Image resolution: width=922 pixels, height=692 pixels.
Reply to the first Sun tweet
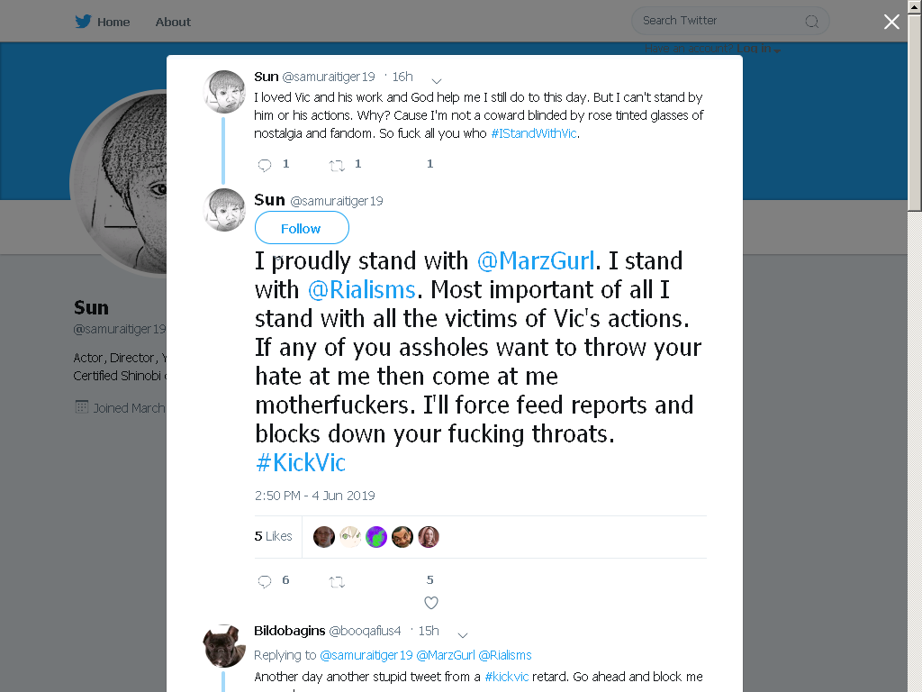pos(265,165)
